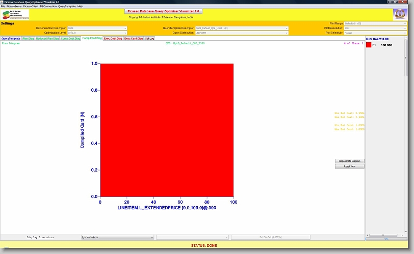Click the red plan region in diagram

(x=167, y=130)
